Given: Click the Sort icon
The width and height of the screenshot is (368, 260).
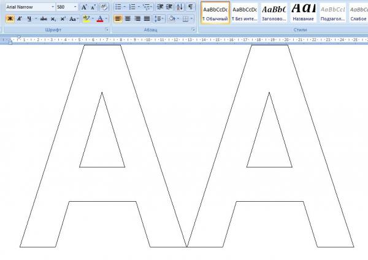Looking at the screenshot, I should (179, 7).
